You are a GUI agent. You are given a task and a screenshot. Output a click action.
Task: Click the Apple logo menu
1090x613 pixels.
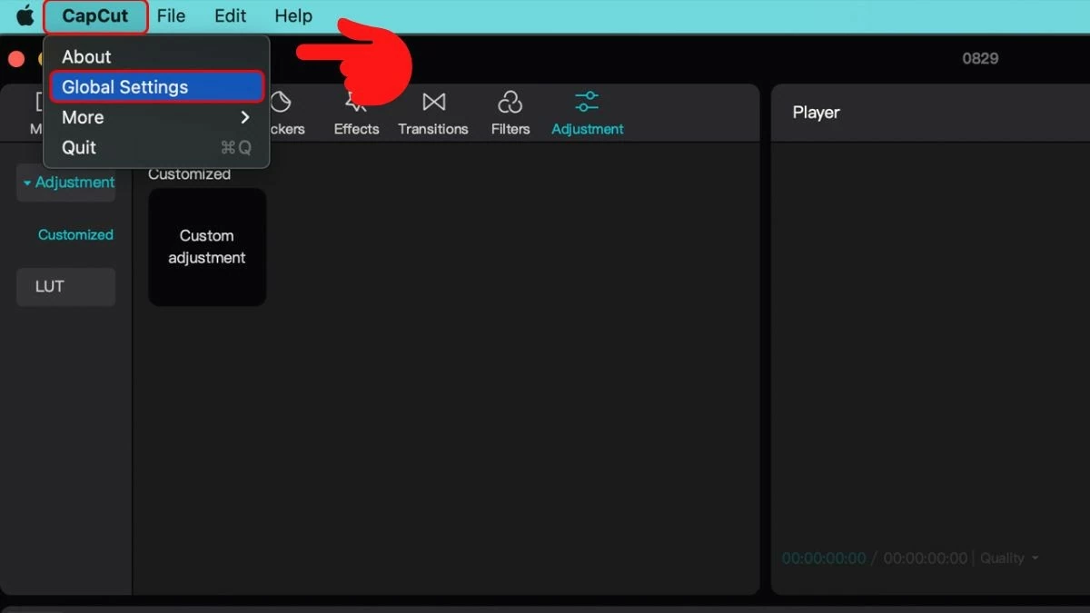tap(25, 16)
